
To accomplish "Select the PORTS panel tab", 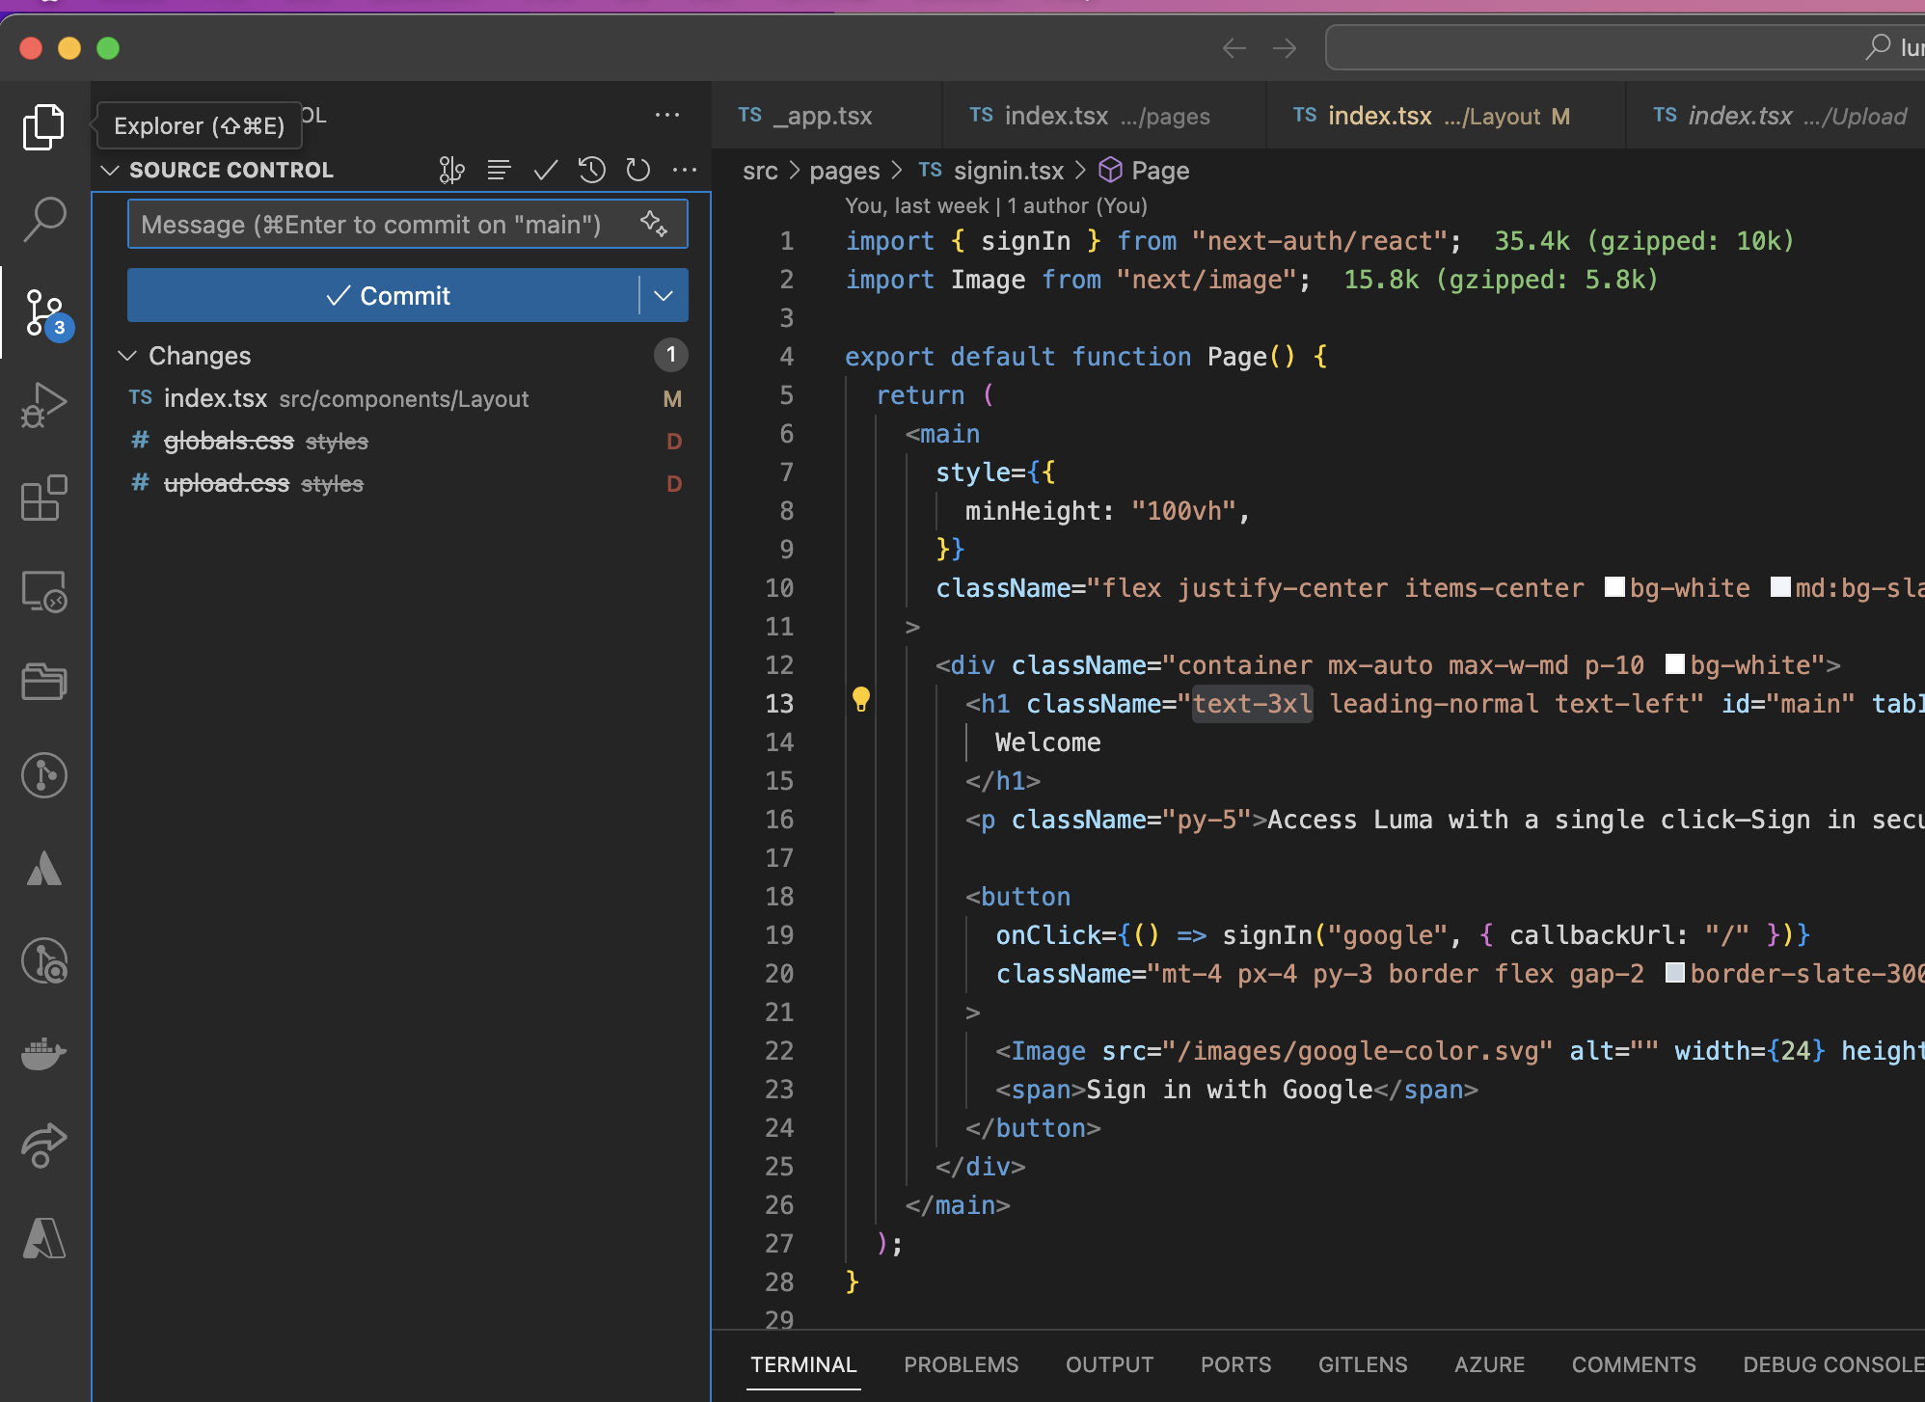I will (1235, 1364).
